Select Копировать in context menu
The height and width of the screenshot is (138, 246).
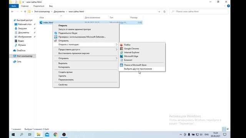point(86,67)
